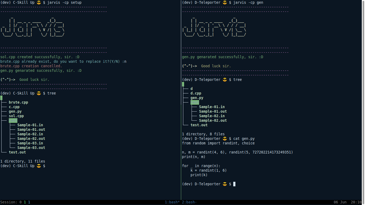Click 'from random import randint, choice' line
Viewport: 365px width, 205px height.
(x=218, y=143)
